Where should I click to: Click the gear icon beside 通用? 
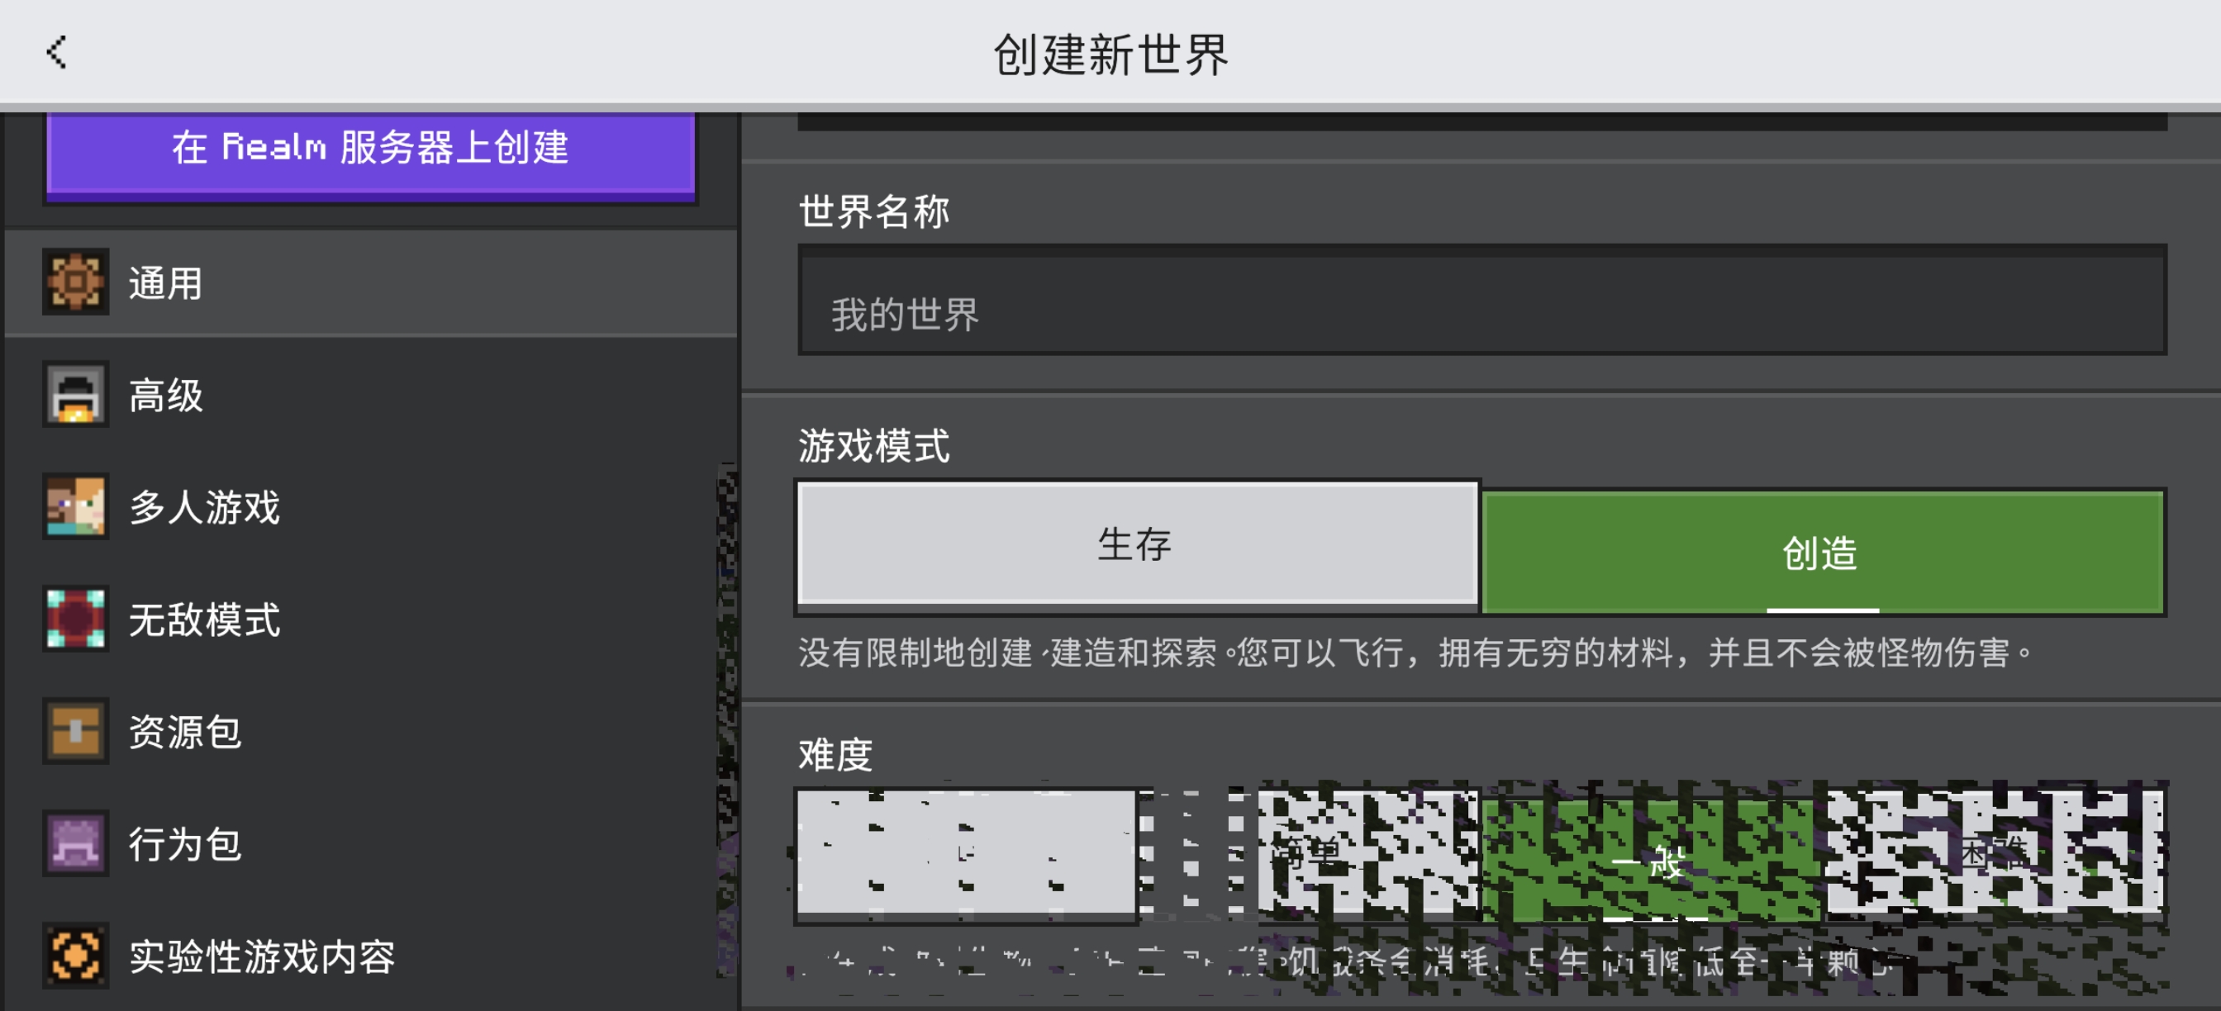76,282
